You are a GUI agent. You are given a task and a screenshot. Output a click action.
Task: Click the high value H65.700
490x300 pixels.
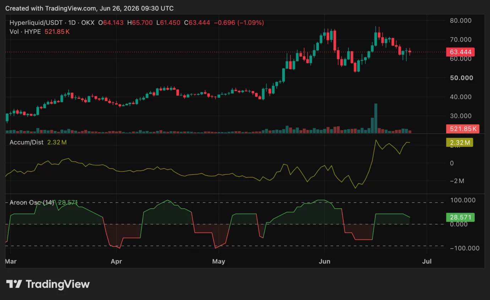(x=140, y=23)
